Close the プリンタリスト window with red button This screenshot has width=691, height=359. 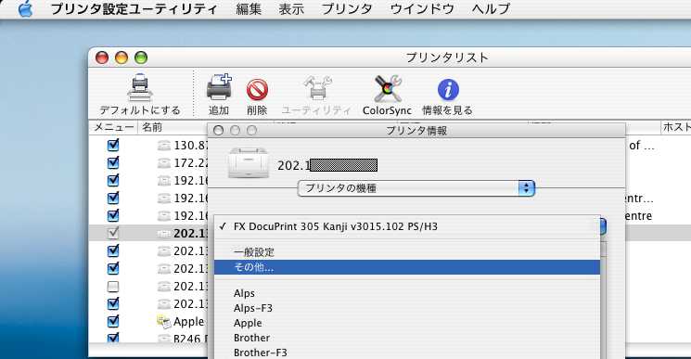[x=102, y=58]
